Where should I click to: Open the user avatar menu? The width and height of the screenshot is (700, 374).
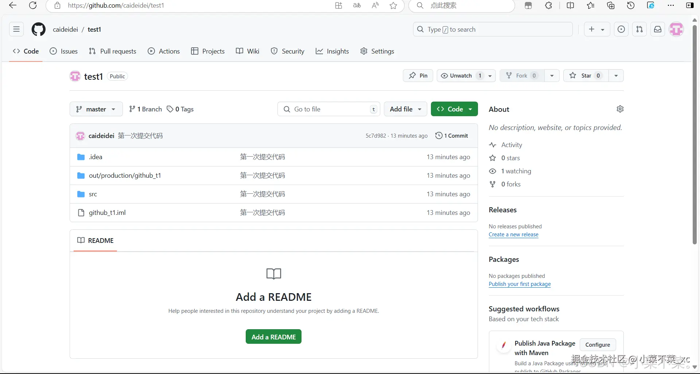tap(676, 29)
